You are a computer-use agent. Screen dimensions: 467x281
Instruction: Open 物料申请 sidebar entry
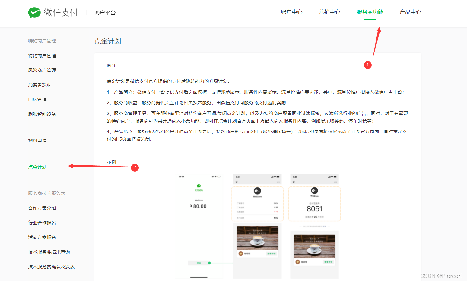click(37, 141)
